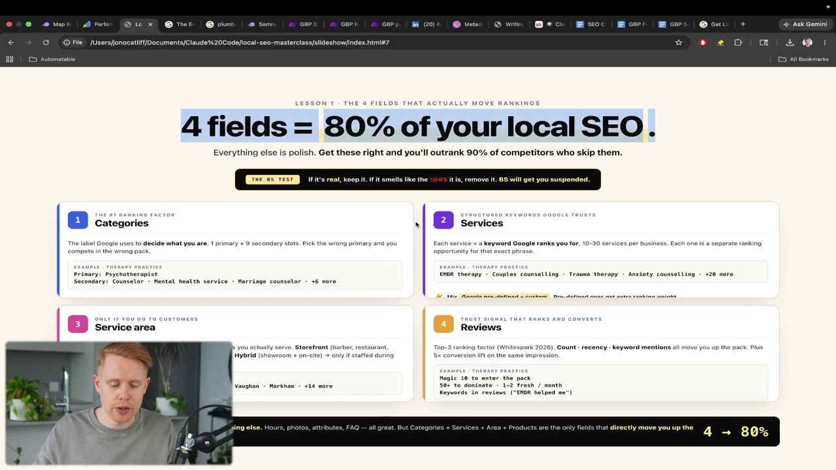This screenshot has width=836, height=470.
Task: Switch to the Get Li tab
Action: pos(715,24)
